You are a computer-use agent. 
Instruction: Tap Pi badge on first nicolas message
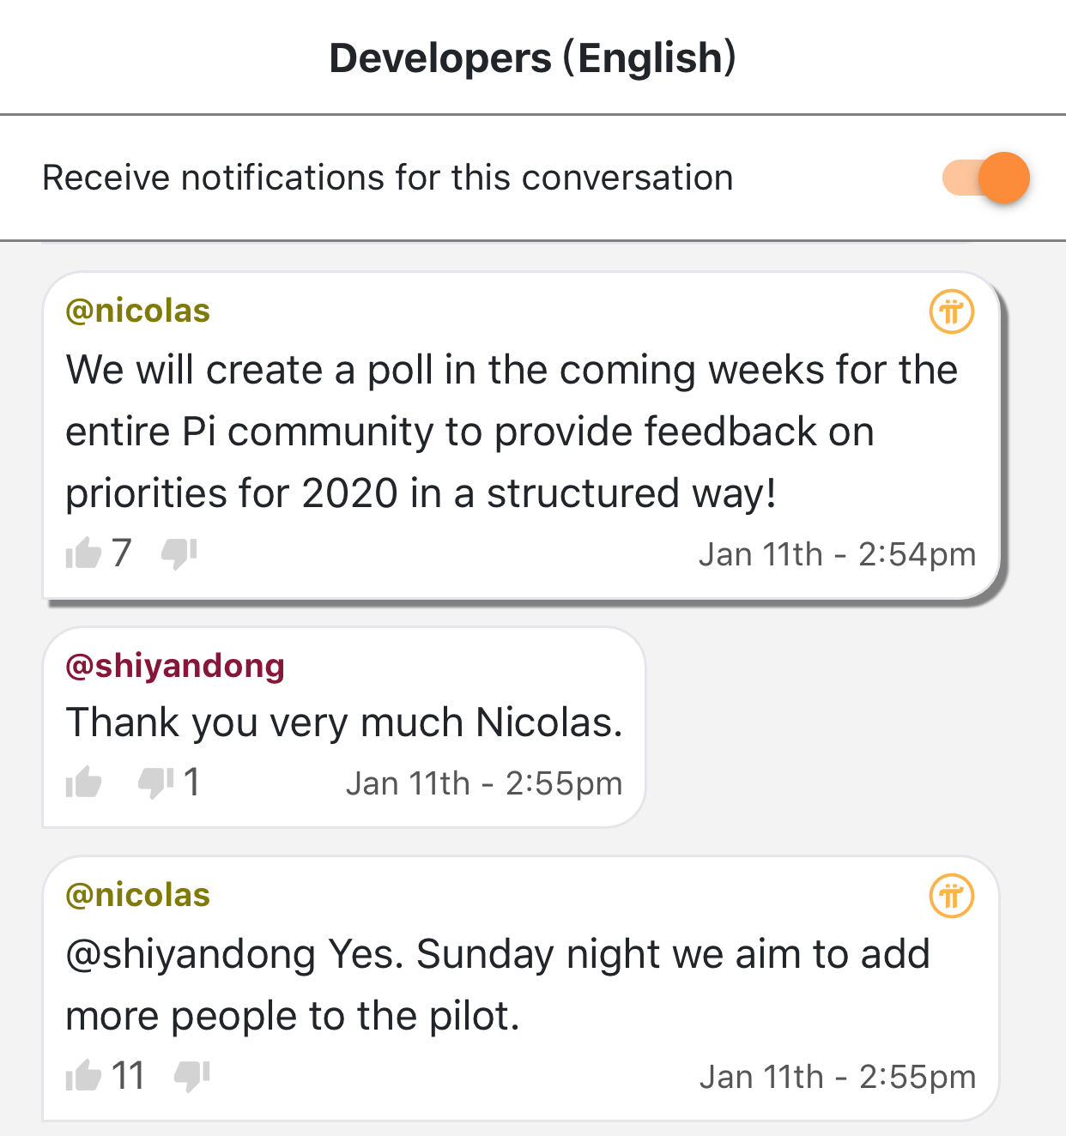(x=952, y=311)
